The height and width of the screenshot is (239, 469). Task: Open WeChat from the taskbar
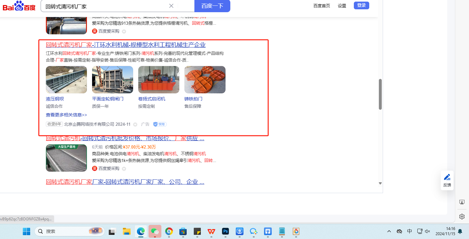155,231
